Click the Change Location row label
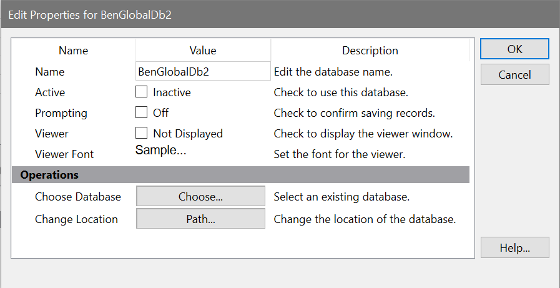This screenshot has width=560, height=288. click(76, 219)
